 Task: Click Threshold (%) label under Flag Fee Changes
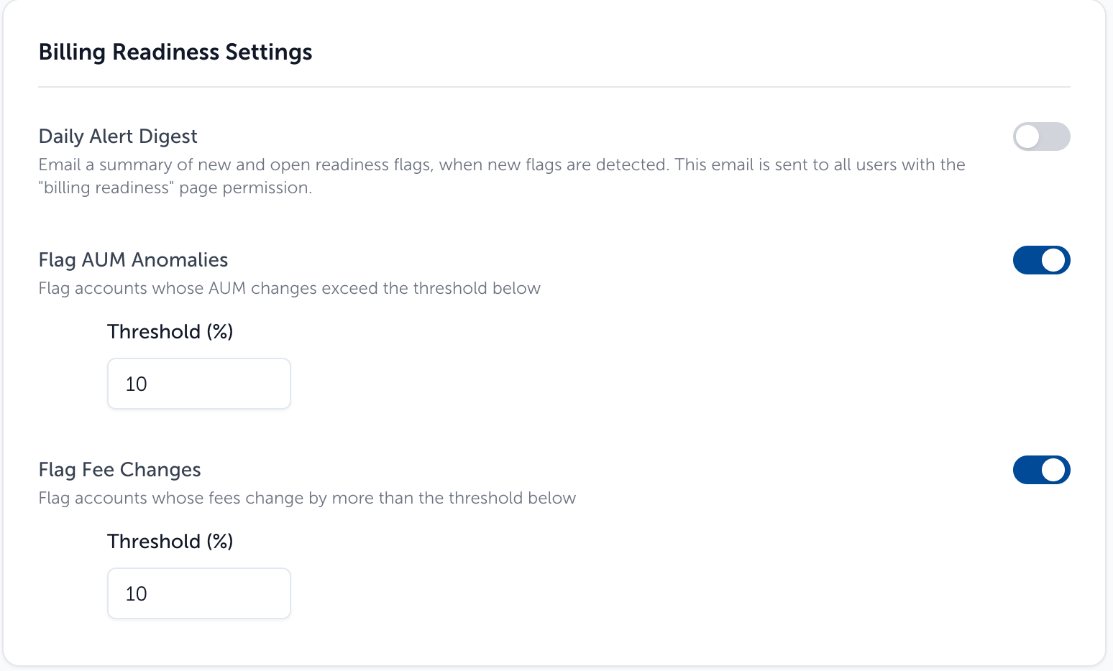coord(170,542)
